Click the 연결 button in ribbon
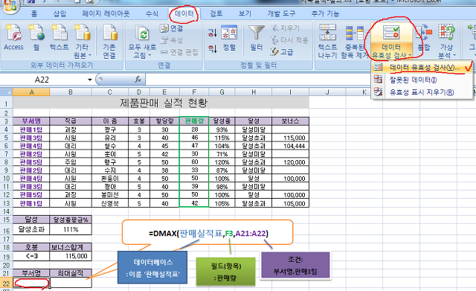Viewport: 476px width, 291px height. pos(172,28)
